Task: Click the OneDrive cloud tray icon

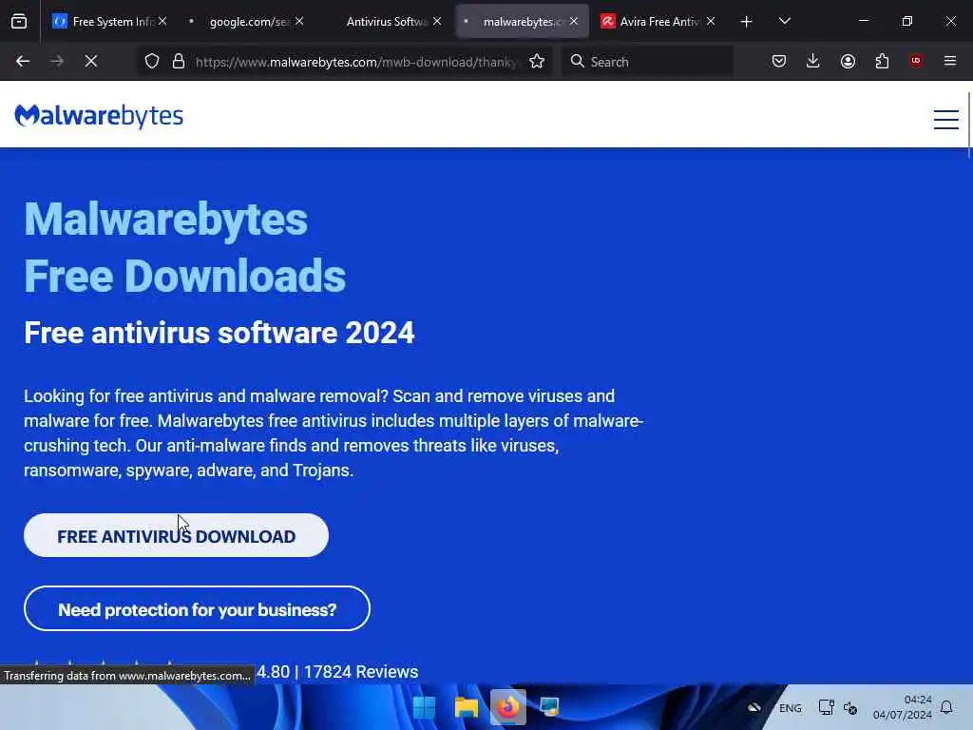Action: click(754, 707)
